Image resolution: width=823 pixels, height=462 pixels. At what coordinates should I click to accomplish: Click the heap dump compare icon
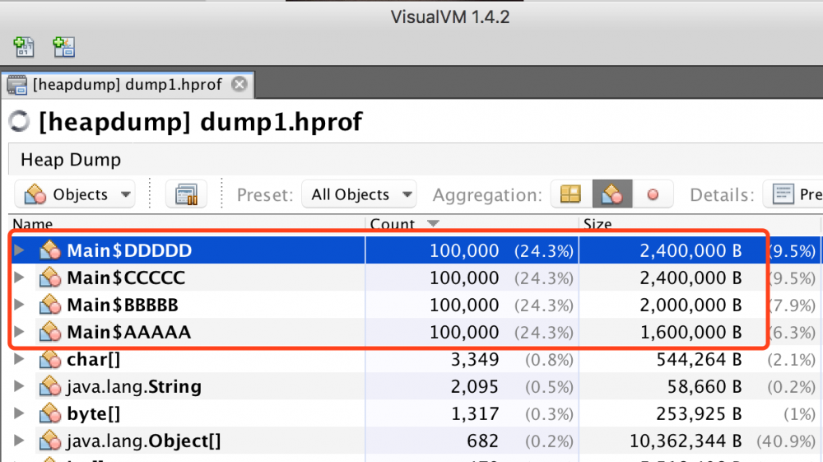point(186,194)
